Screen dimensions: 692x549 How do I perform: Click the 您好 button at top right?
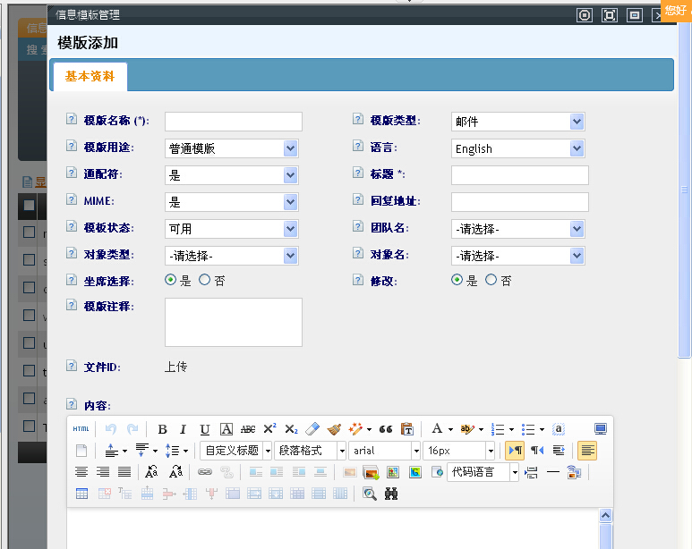coord(676,10)
